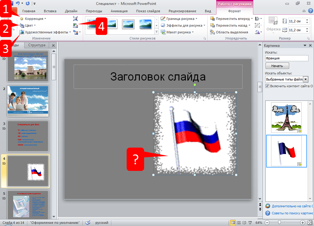Open 'Советы по поиску картинок' link

pyautogui.click(x=292, y=213)
